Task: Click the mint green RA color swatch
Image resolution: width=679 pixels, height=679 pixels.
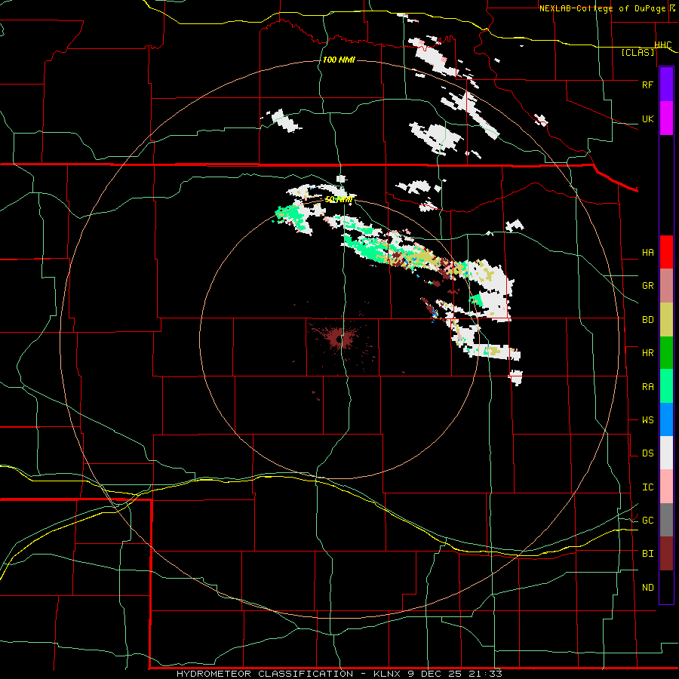Action: pos(666,386)
